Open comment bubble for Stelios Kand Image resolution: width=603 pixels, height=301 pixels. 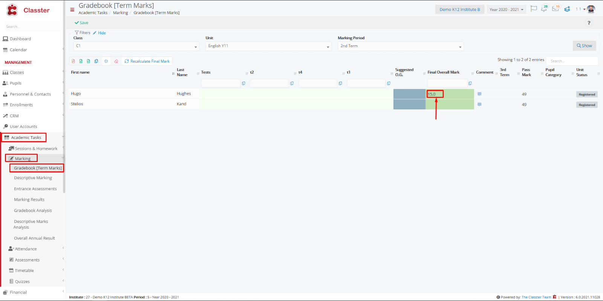click(x=479, y=104)
